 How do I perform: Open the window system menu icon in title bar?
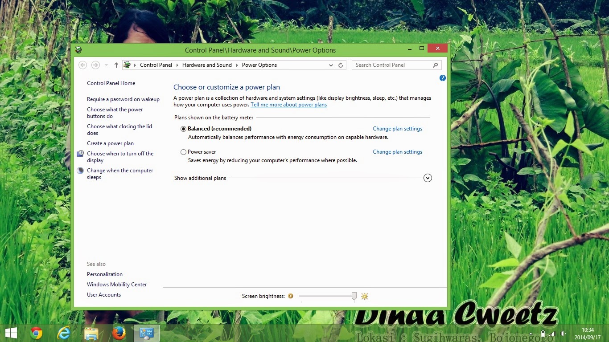coord(78,50)
